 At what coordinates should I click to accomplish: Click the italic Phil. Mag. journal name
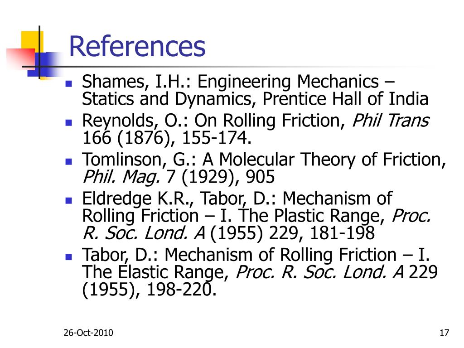pos(121,177)
